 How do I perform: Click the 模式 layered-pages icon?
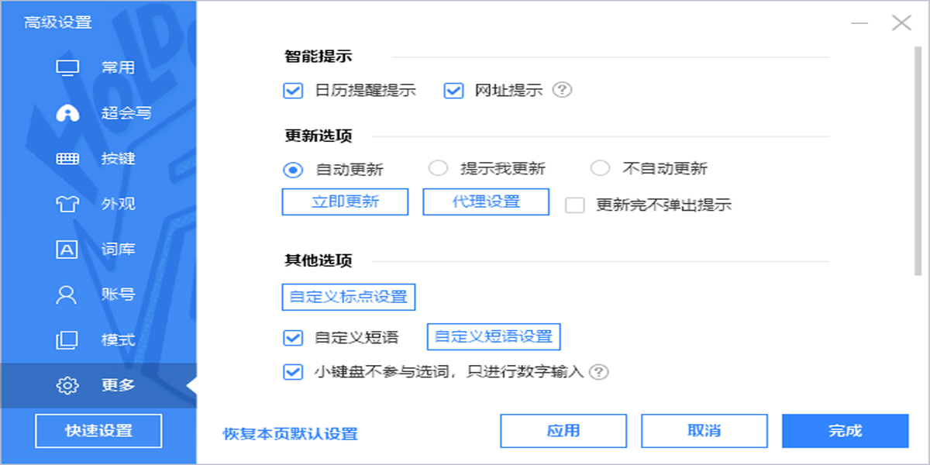(68, 341)
